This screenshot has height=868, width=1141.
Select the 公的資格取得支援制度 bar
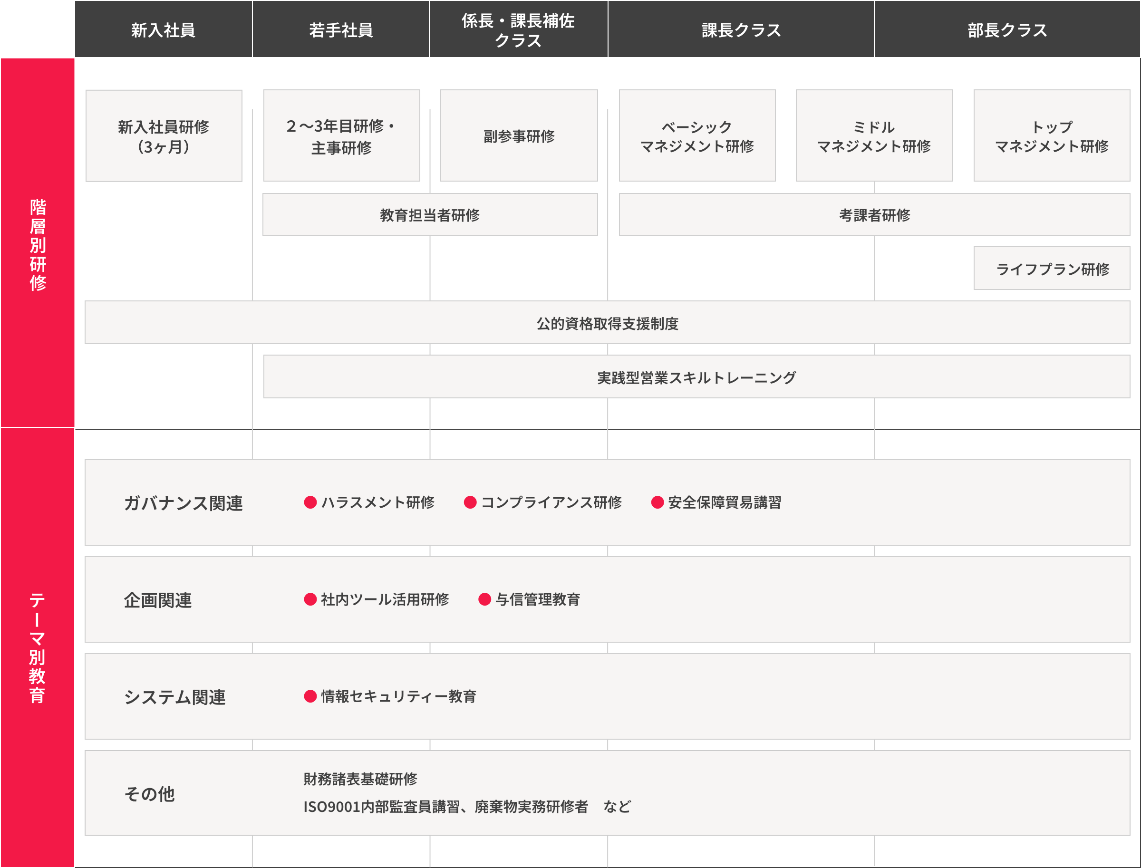click(x=607, y=323)
